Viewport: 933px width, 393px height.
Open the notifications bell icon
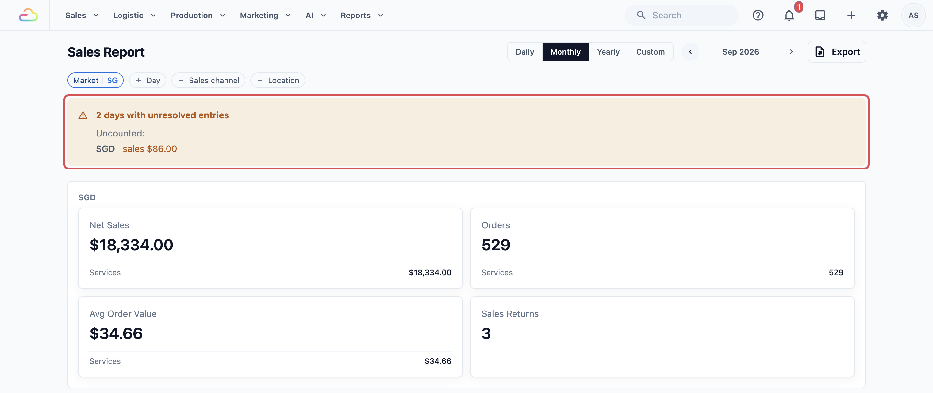tap(789, 15)
